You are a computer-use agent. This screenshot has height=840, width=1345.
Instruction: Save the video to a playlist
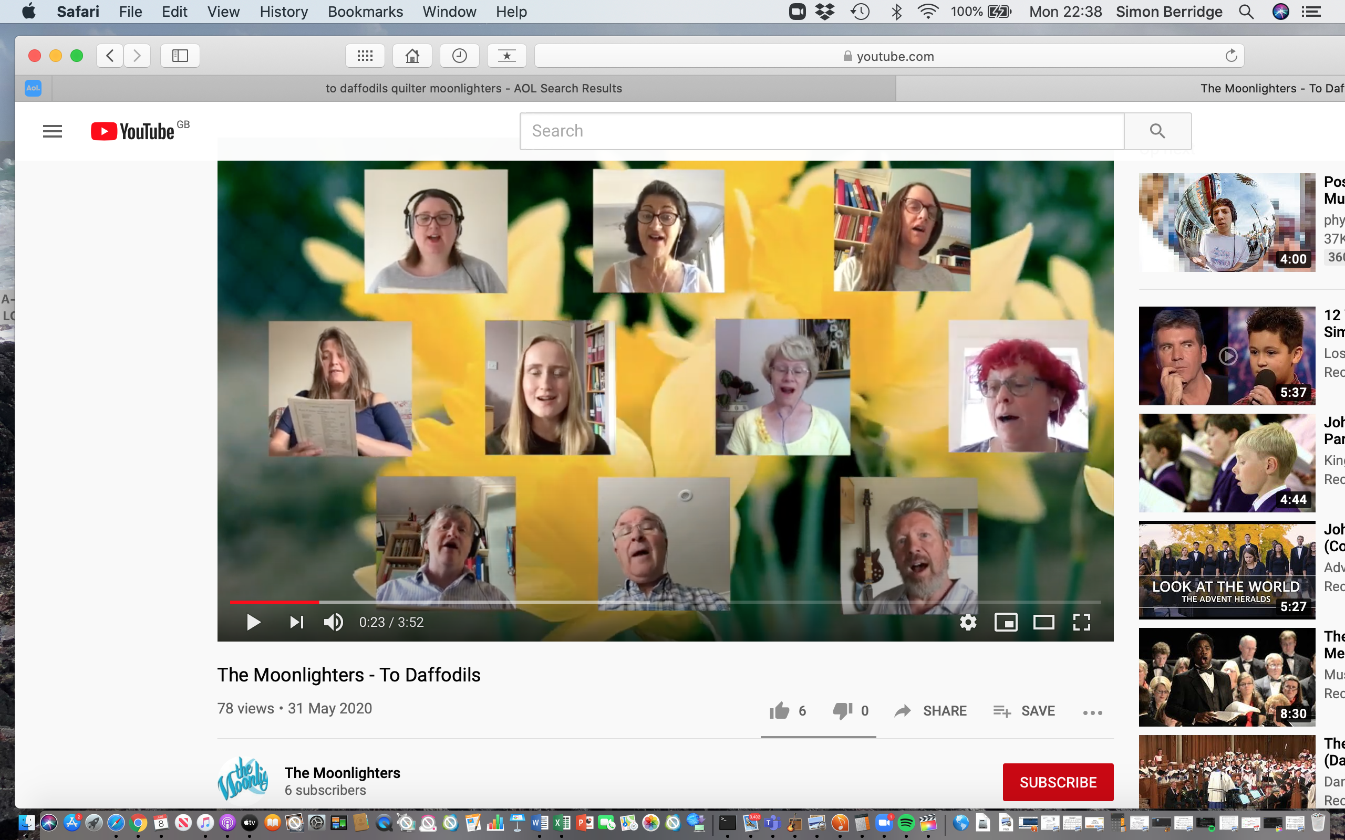tap(1024, 710)
